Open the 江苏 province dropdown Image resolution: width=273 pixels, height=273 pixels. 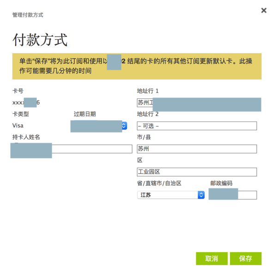171,195
